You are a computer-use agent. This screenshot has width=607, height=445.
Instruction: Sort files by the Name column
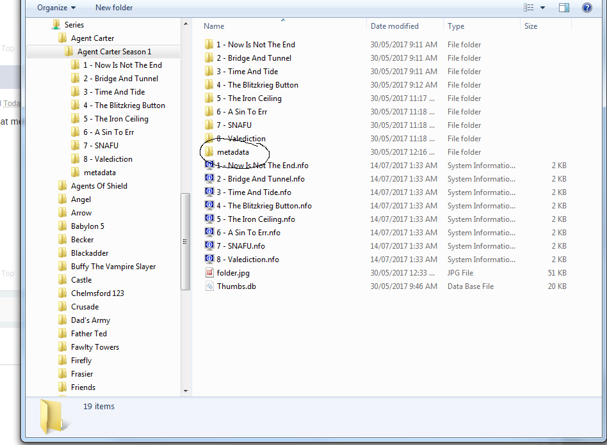[x=214, y=26]
